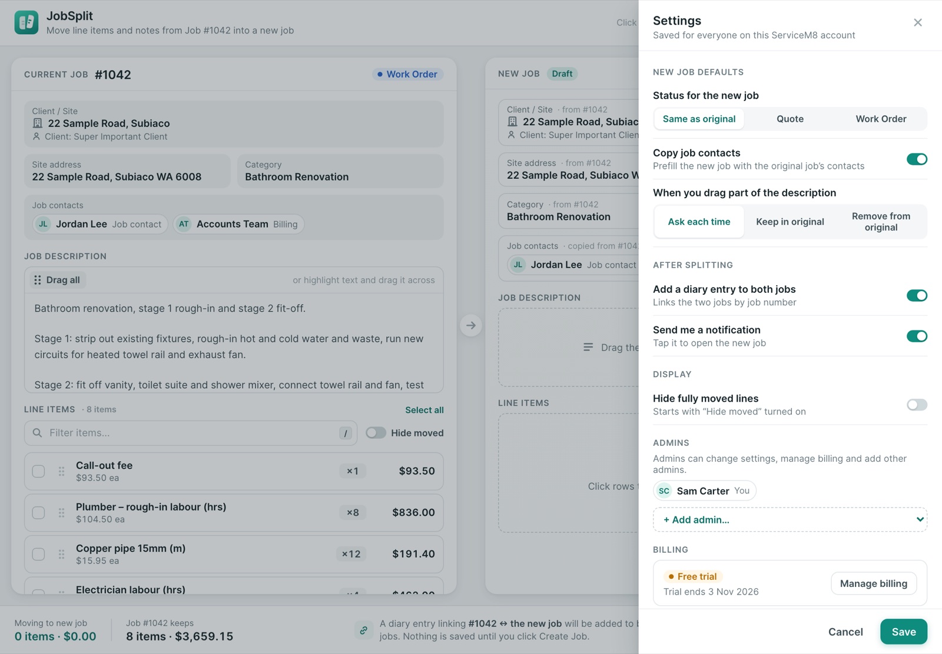Viewport: 942px width, 654px height.
Task: Click Cancel in Settings
Action: point(845,632)
